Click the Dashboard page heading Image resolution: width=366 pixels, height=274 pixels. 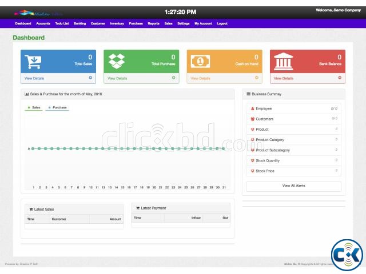click(x=29, y=38)
